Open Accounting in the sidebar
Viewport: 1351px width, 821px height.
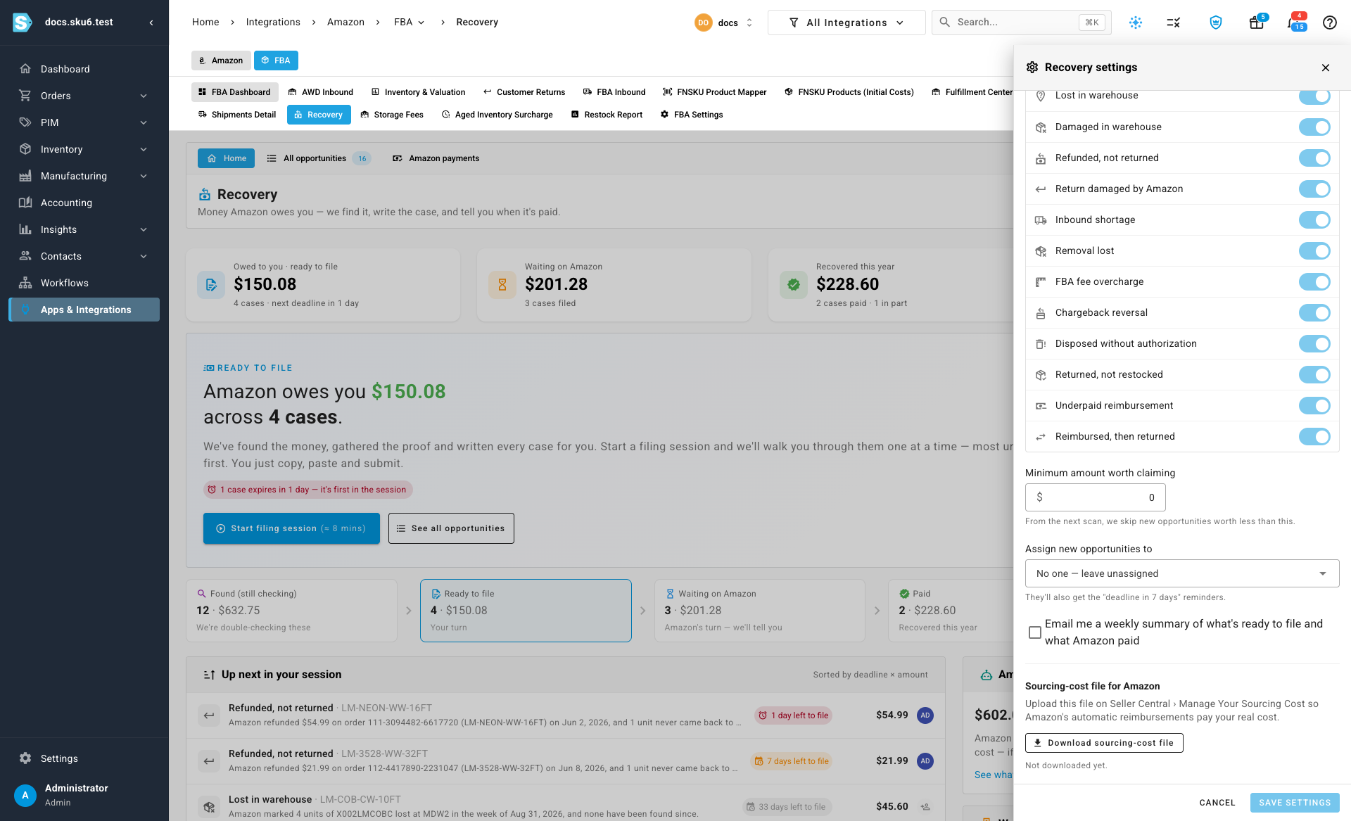coord(84,203)
